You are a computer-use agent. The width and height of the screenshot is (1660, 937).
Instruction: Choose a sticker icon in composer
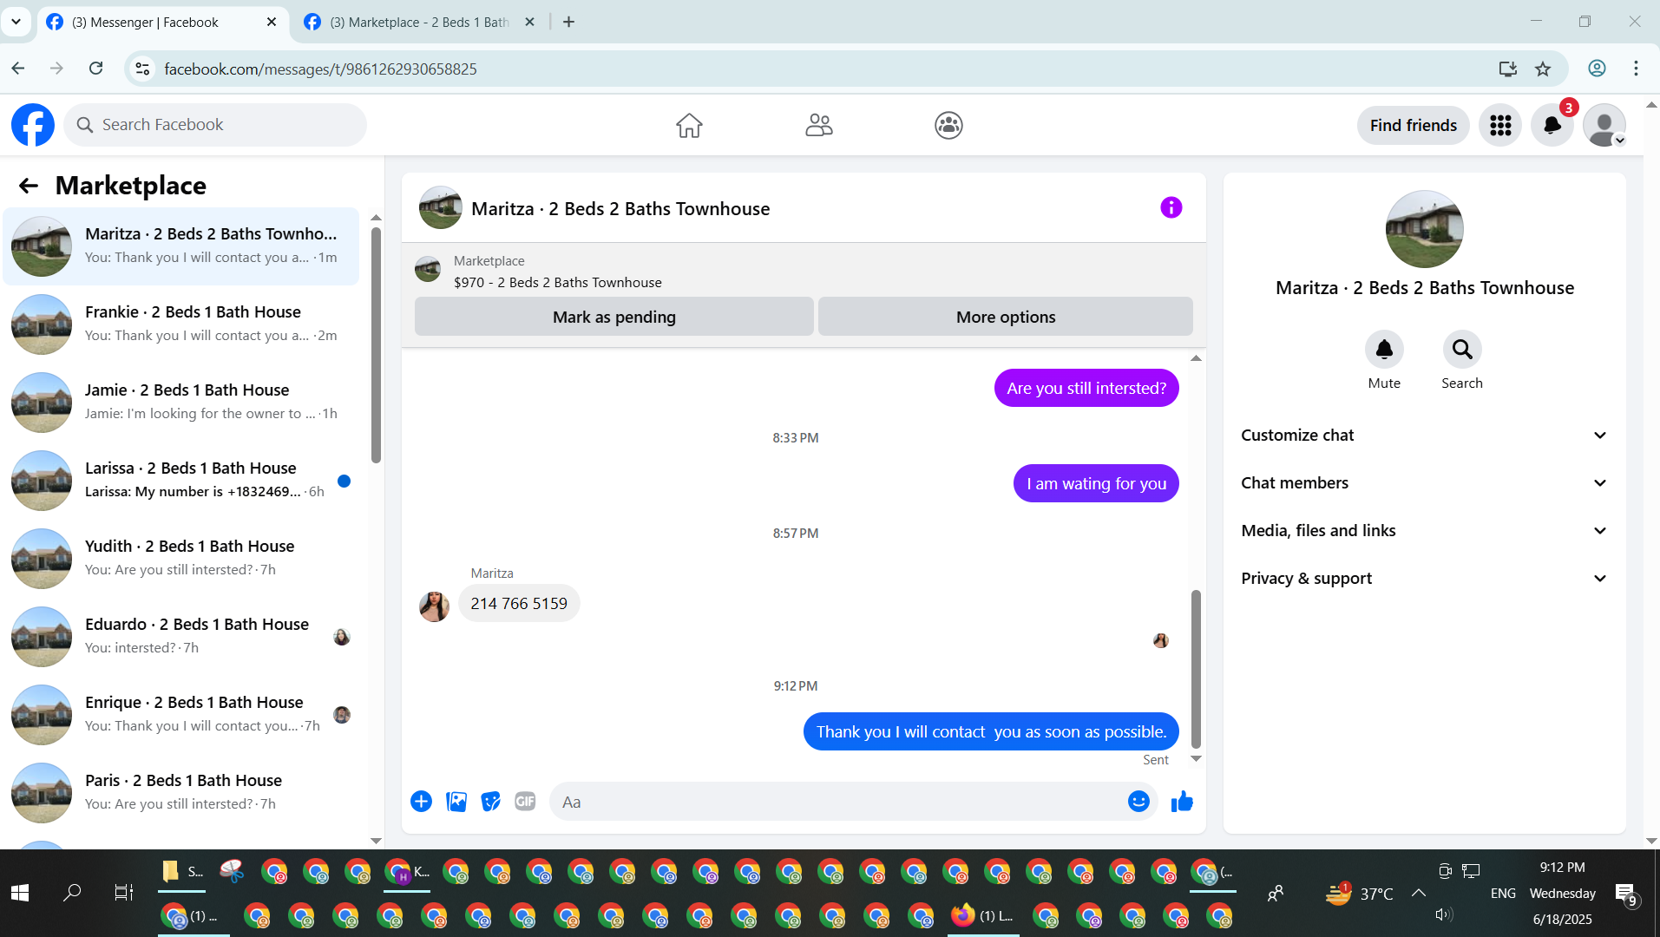click(x=490, y=802)
